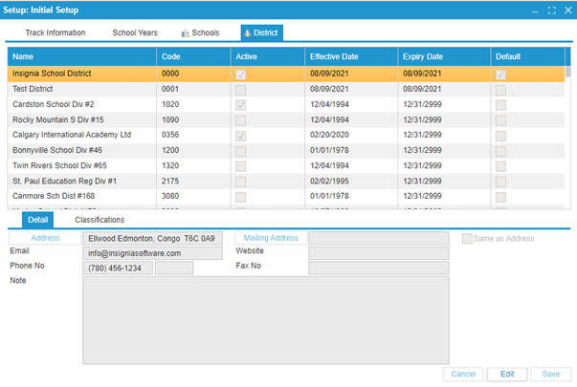
Task: Switch to Classifications tab
Action: point(100,220)
